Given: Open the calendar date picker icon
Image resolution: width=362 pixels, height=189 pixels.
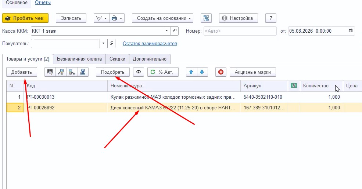Looking at the screenshot, I should (351, 31).
